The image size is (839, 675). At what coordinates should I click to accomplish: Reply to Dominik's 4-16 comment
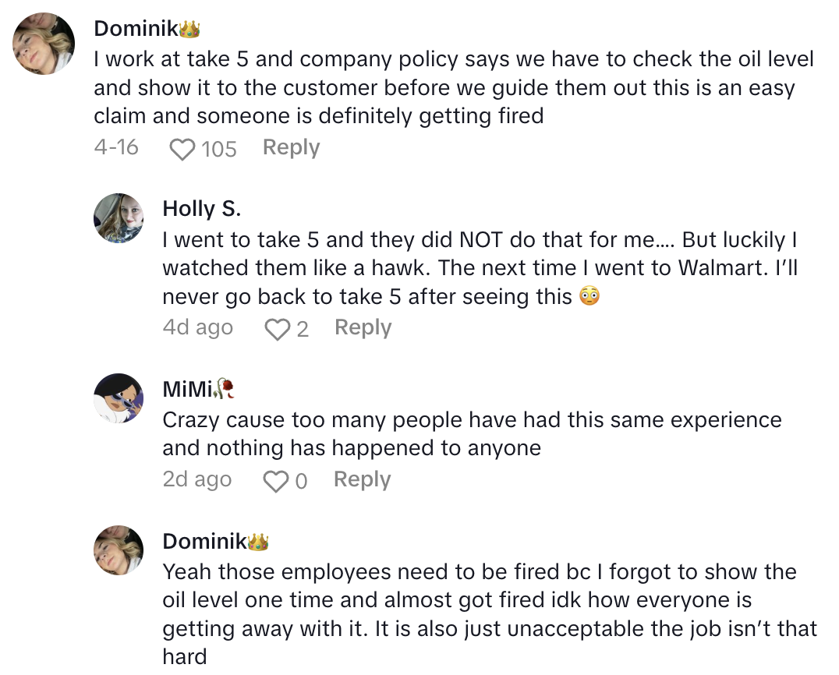click(291, 147)
